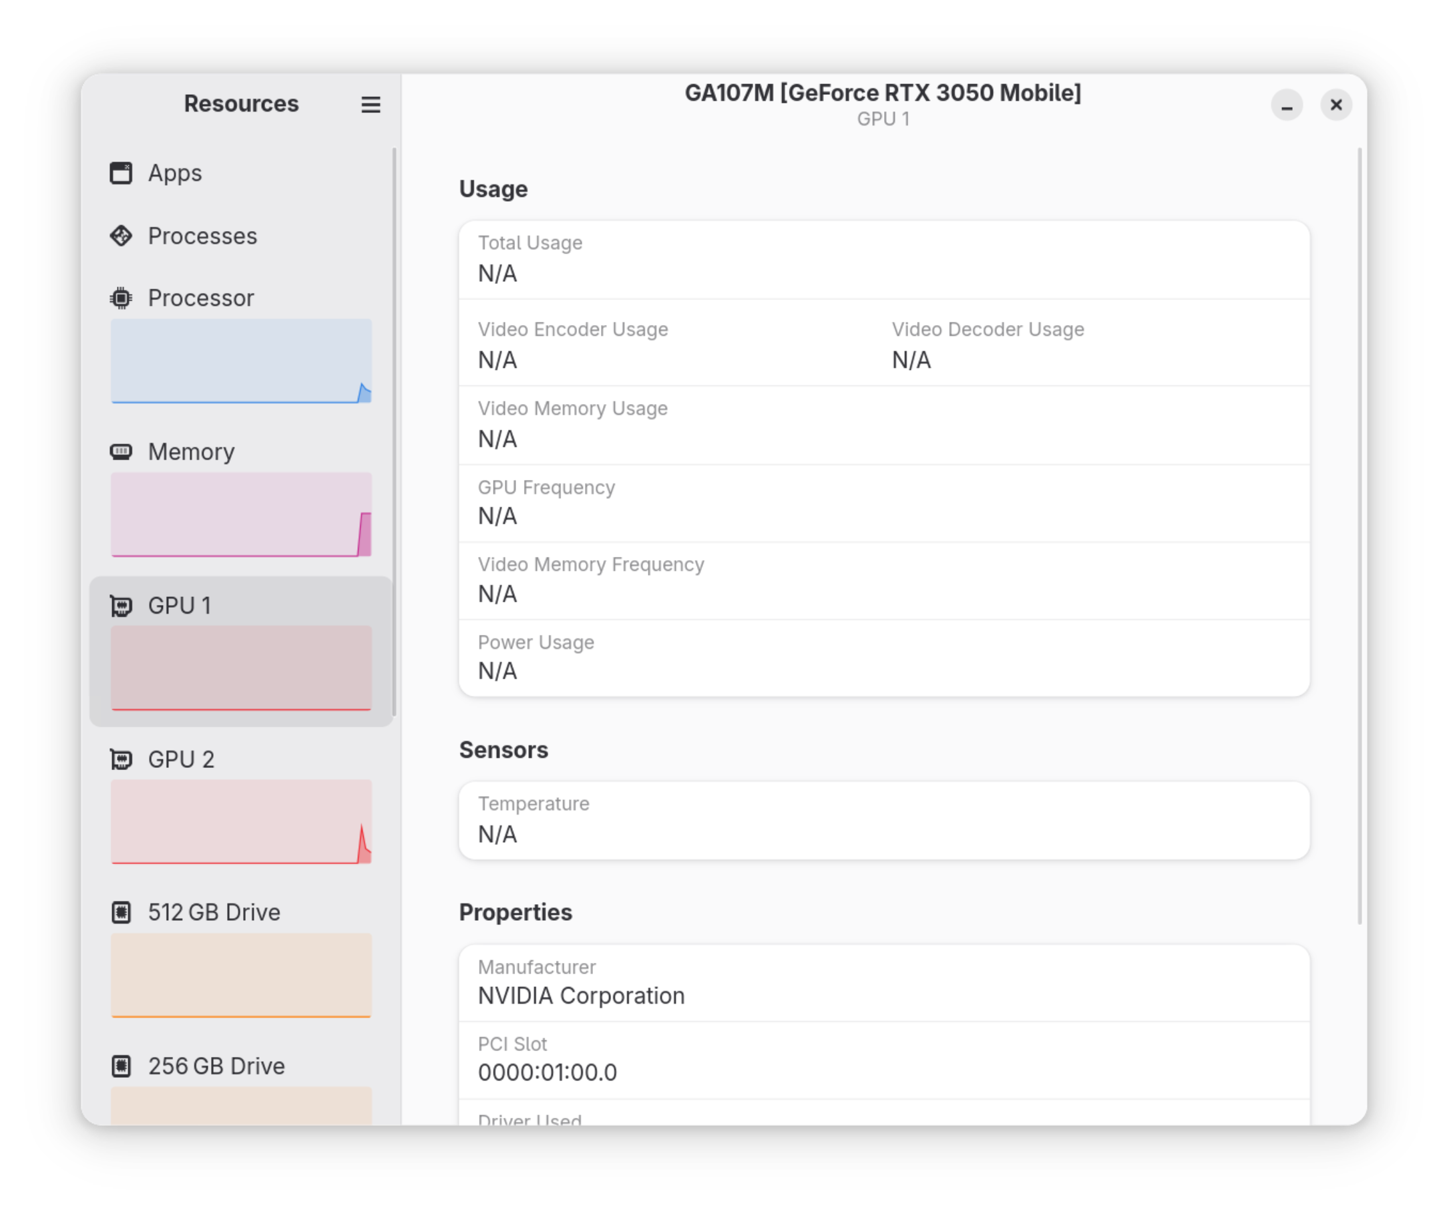Switch to the Processes page
Image resolution: width=1449 pixels, height=1214 pixels.
(202, 236)
